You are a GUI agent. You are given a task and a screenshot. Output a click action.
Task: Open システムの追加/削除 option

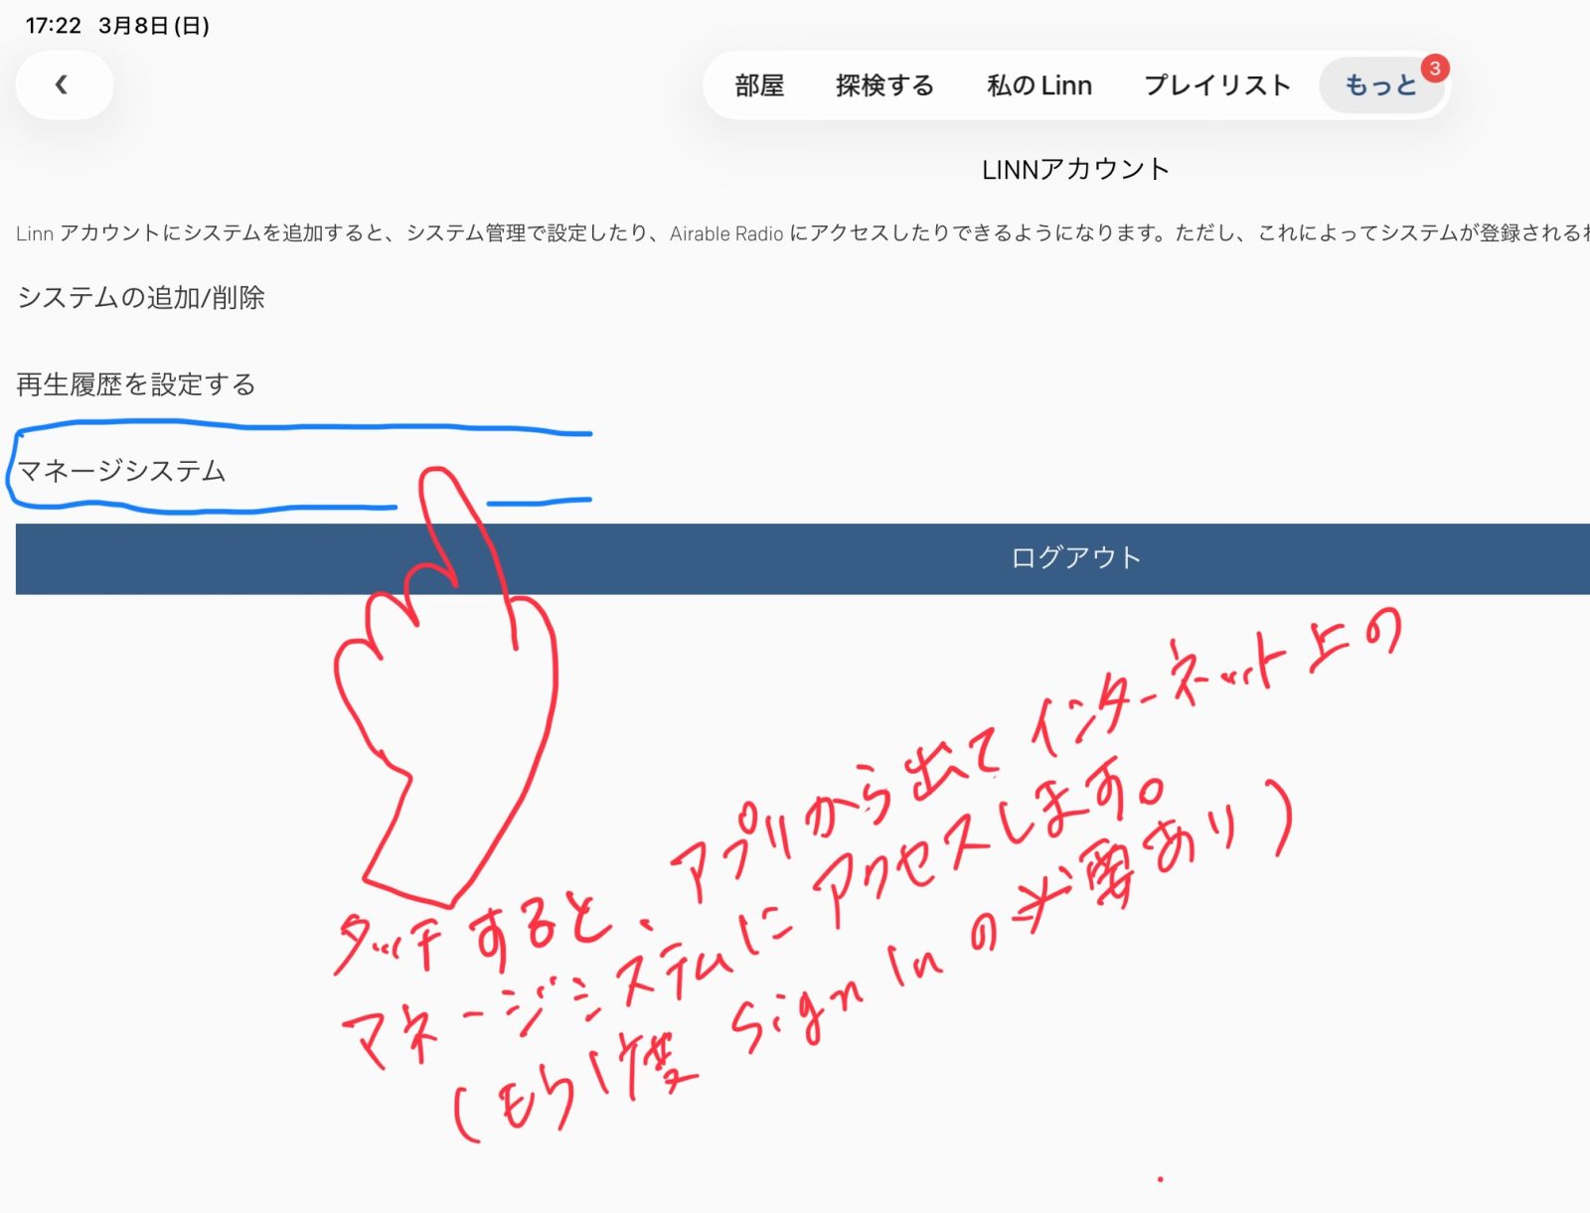coord(141,298)
